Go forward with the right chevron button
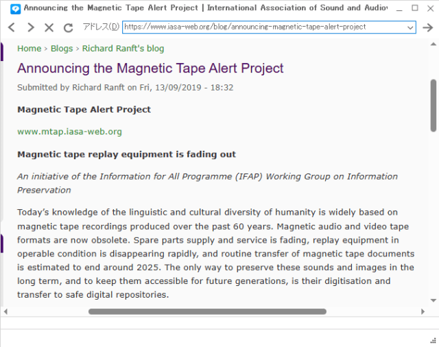 30,27
